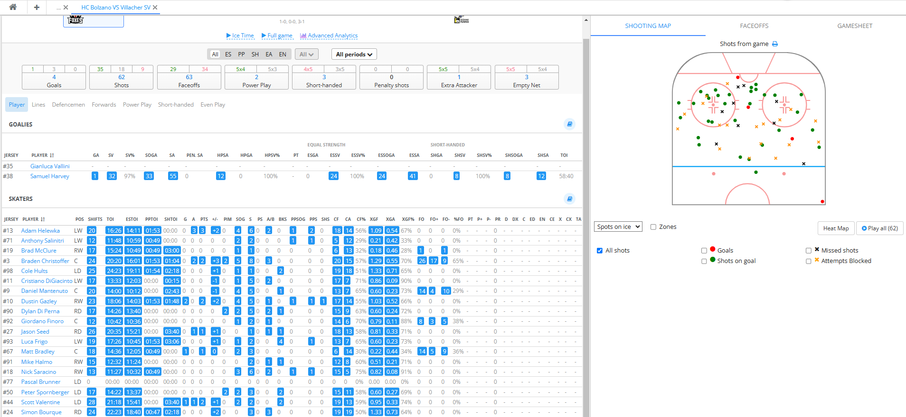The width and height of the screenshot is (906, 417).
Task: Open a new tab with plus icon
Action: coord(37,7)
